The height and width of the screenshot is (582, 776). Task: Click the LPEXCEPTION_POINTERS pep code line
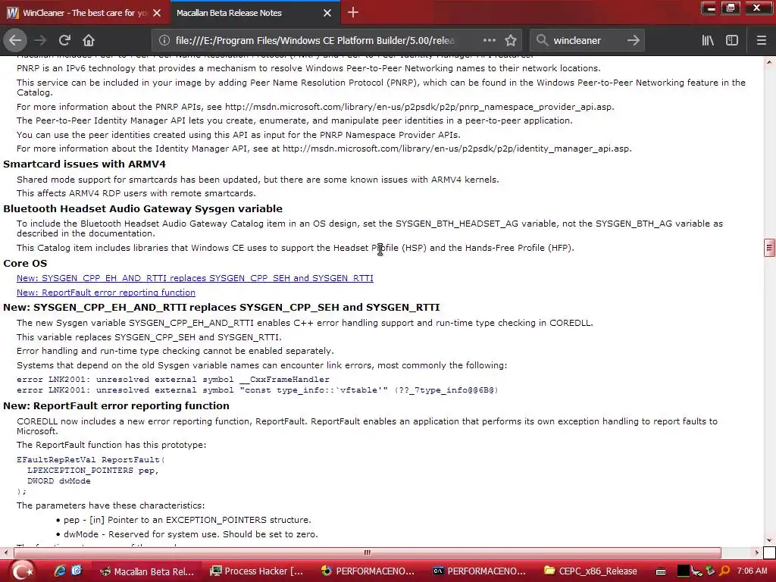pyautogui.click(x=93, y=470)
